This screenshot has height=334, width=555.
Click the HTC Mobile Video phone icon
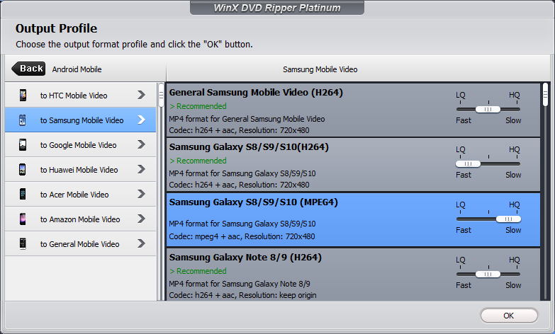point(23,95)
